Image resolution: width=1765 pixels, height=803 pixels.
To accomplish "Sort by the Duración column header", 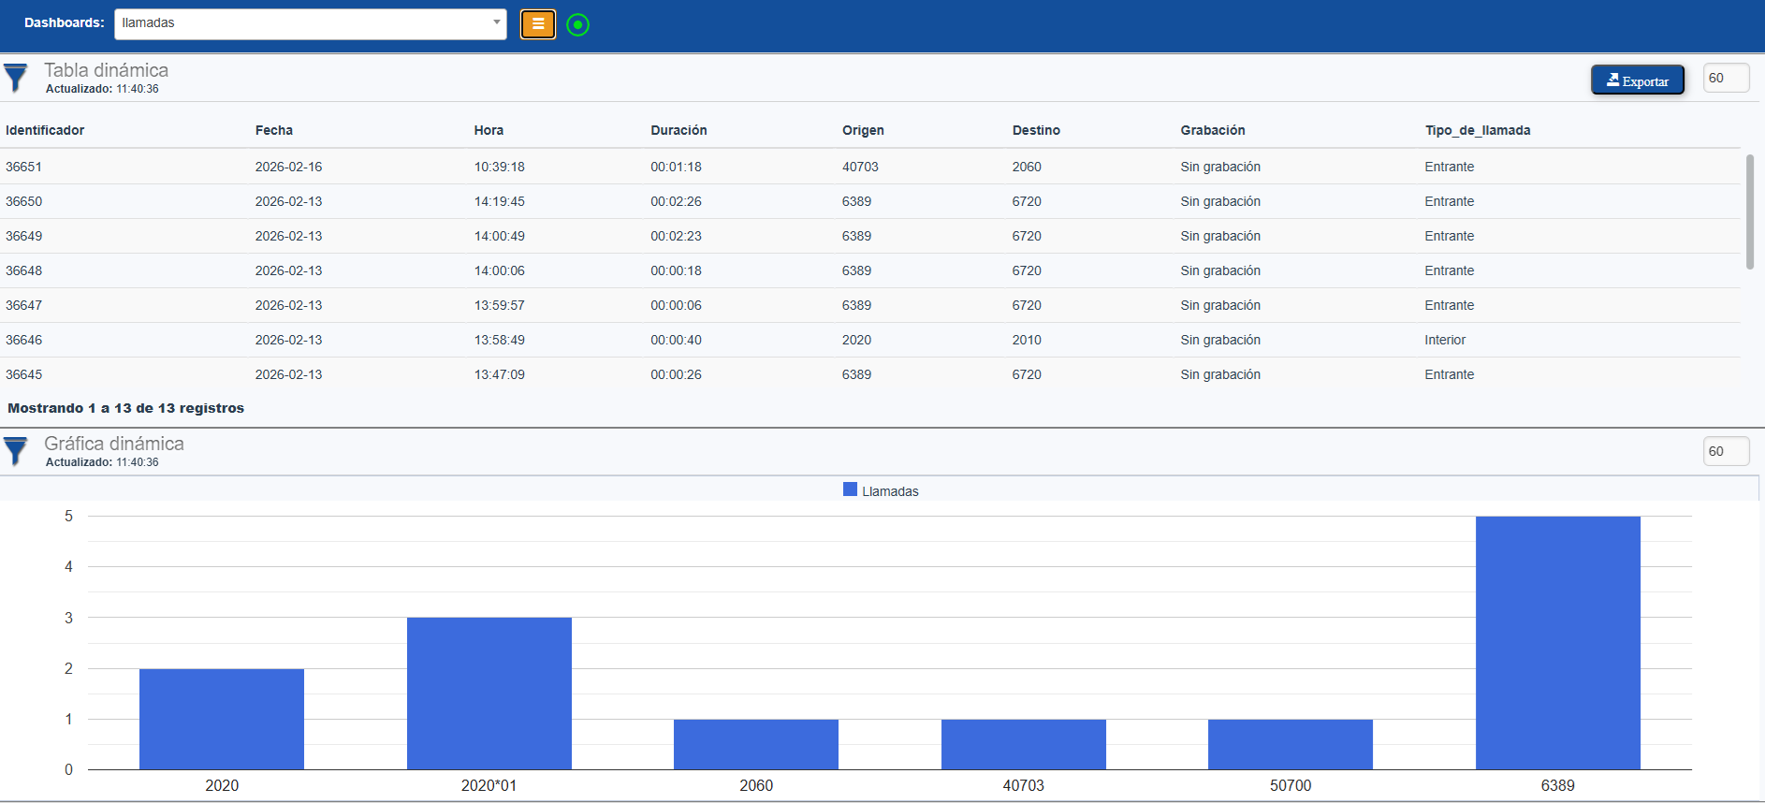I will tap(678, 130).
